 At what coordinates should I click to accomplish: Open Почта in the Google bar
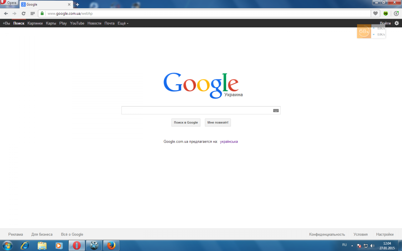click(110, 23)
